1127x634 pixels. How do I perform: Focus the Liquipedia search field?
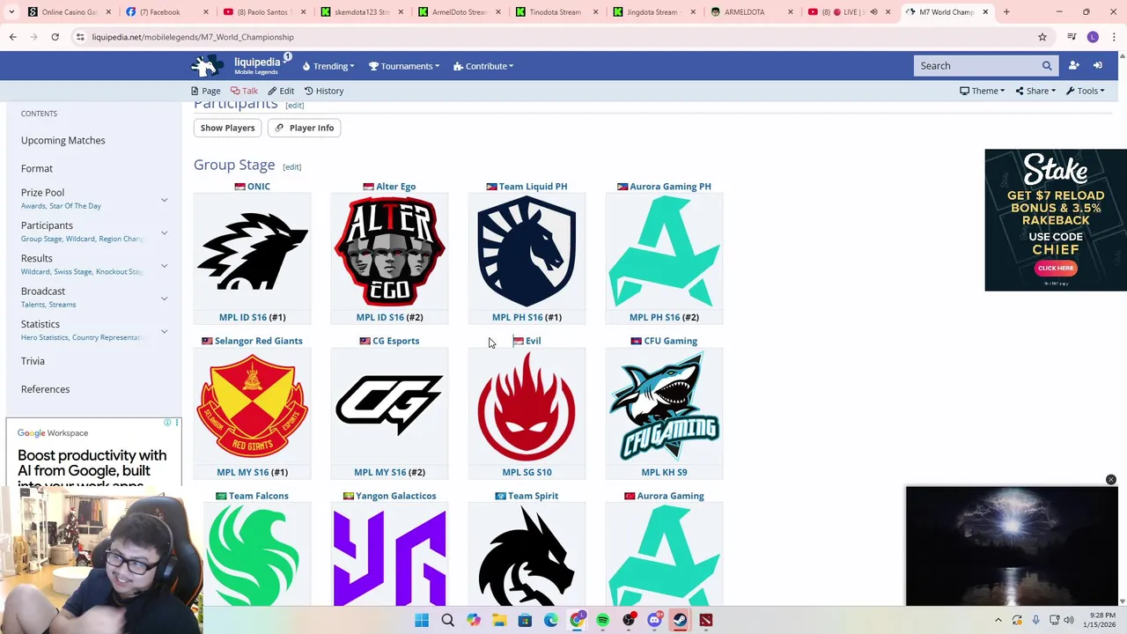(976, 66)
